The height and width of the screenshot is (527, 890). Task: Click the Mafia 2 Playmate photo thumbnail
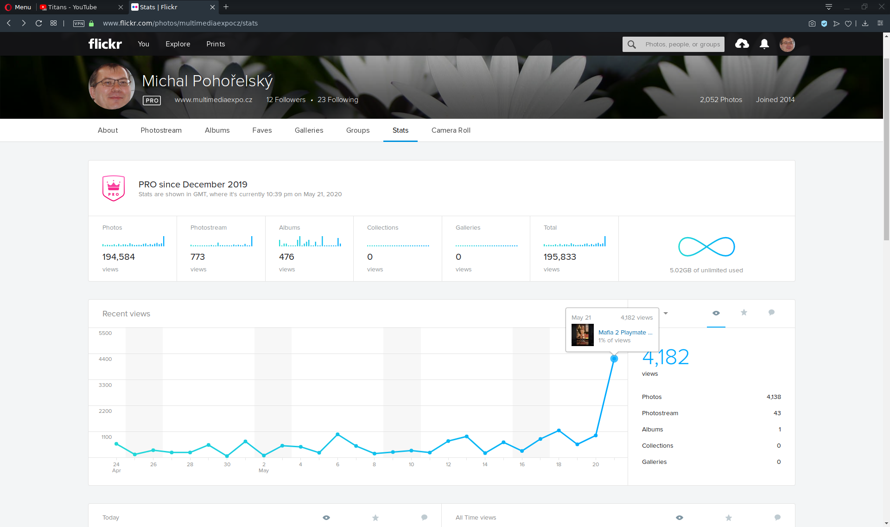[583, 335]
